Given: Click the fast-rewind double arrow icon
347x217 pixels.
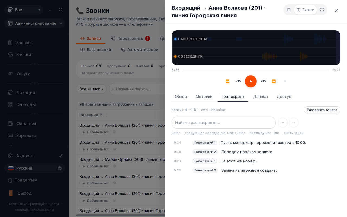Looking at the screenshot, I should click(x=227, y=81).
